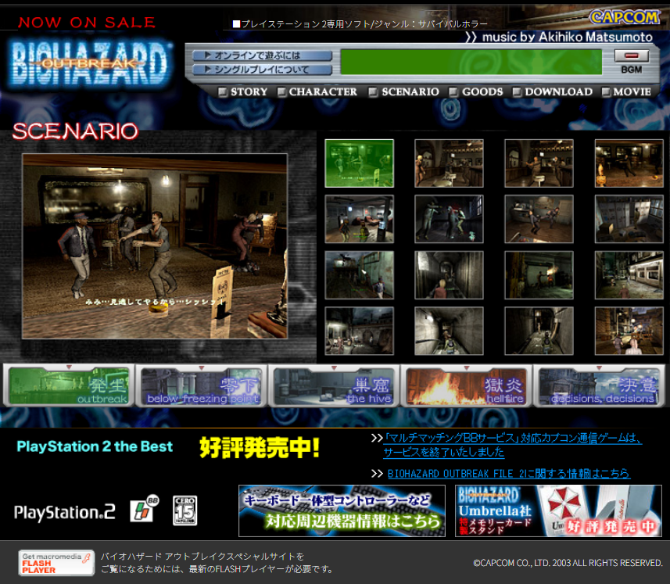Click the keyboard controller peripherals banner

(342, 511)
